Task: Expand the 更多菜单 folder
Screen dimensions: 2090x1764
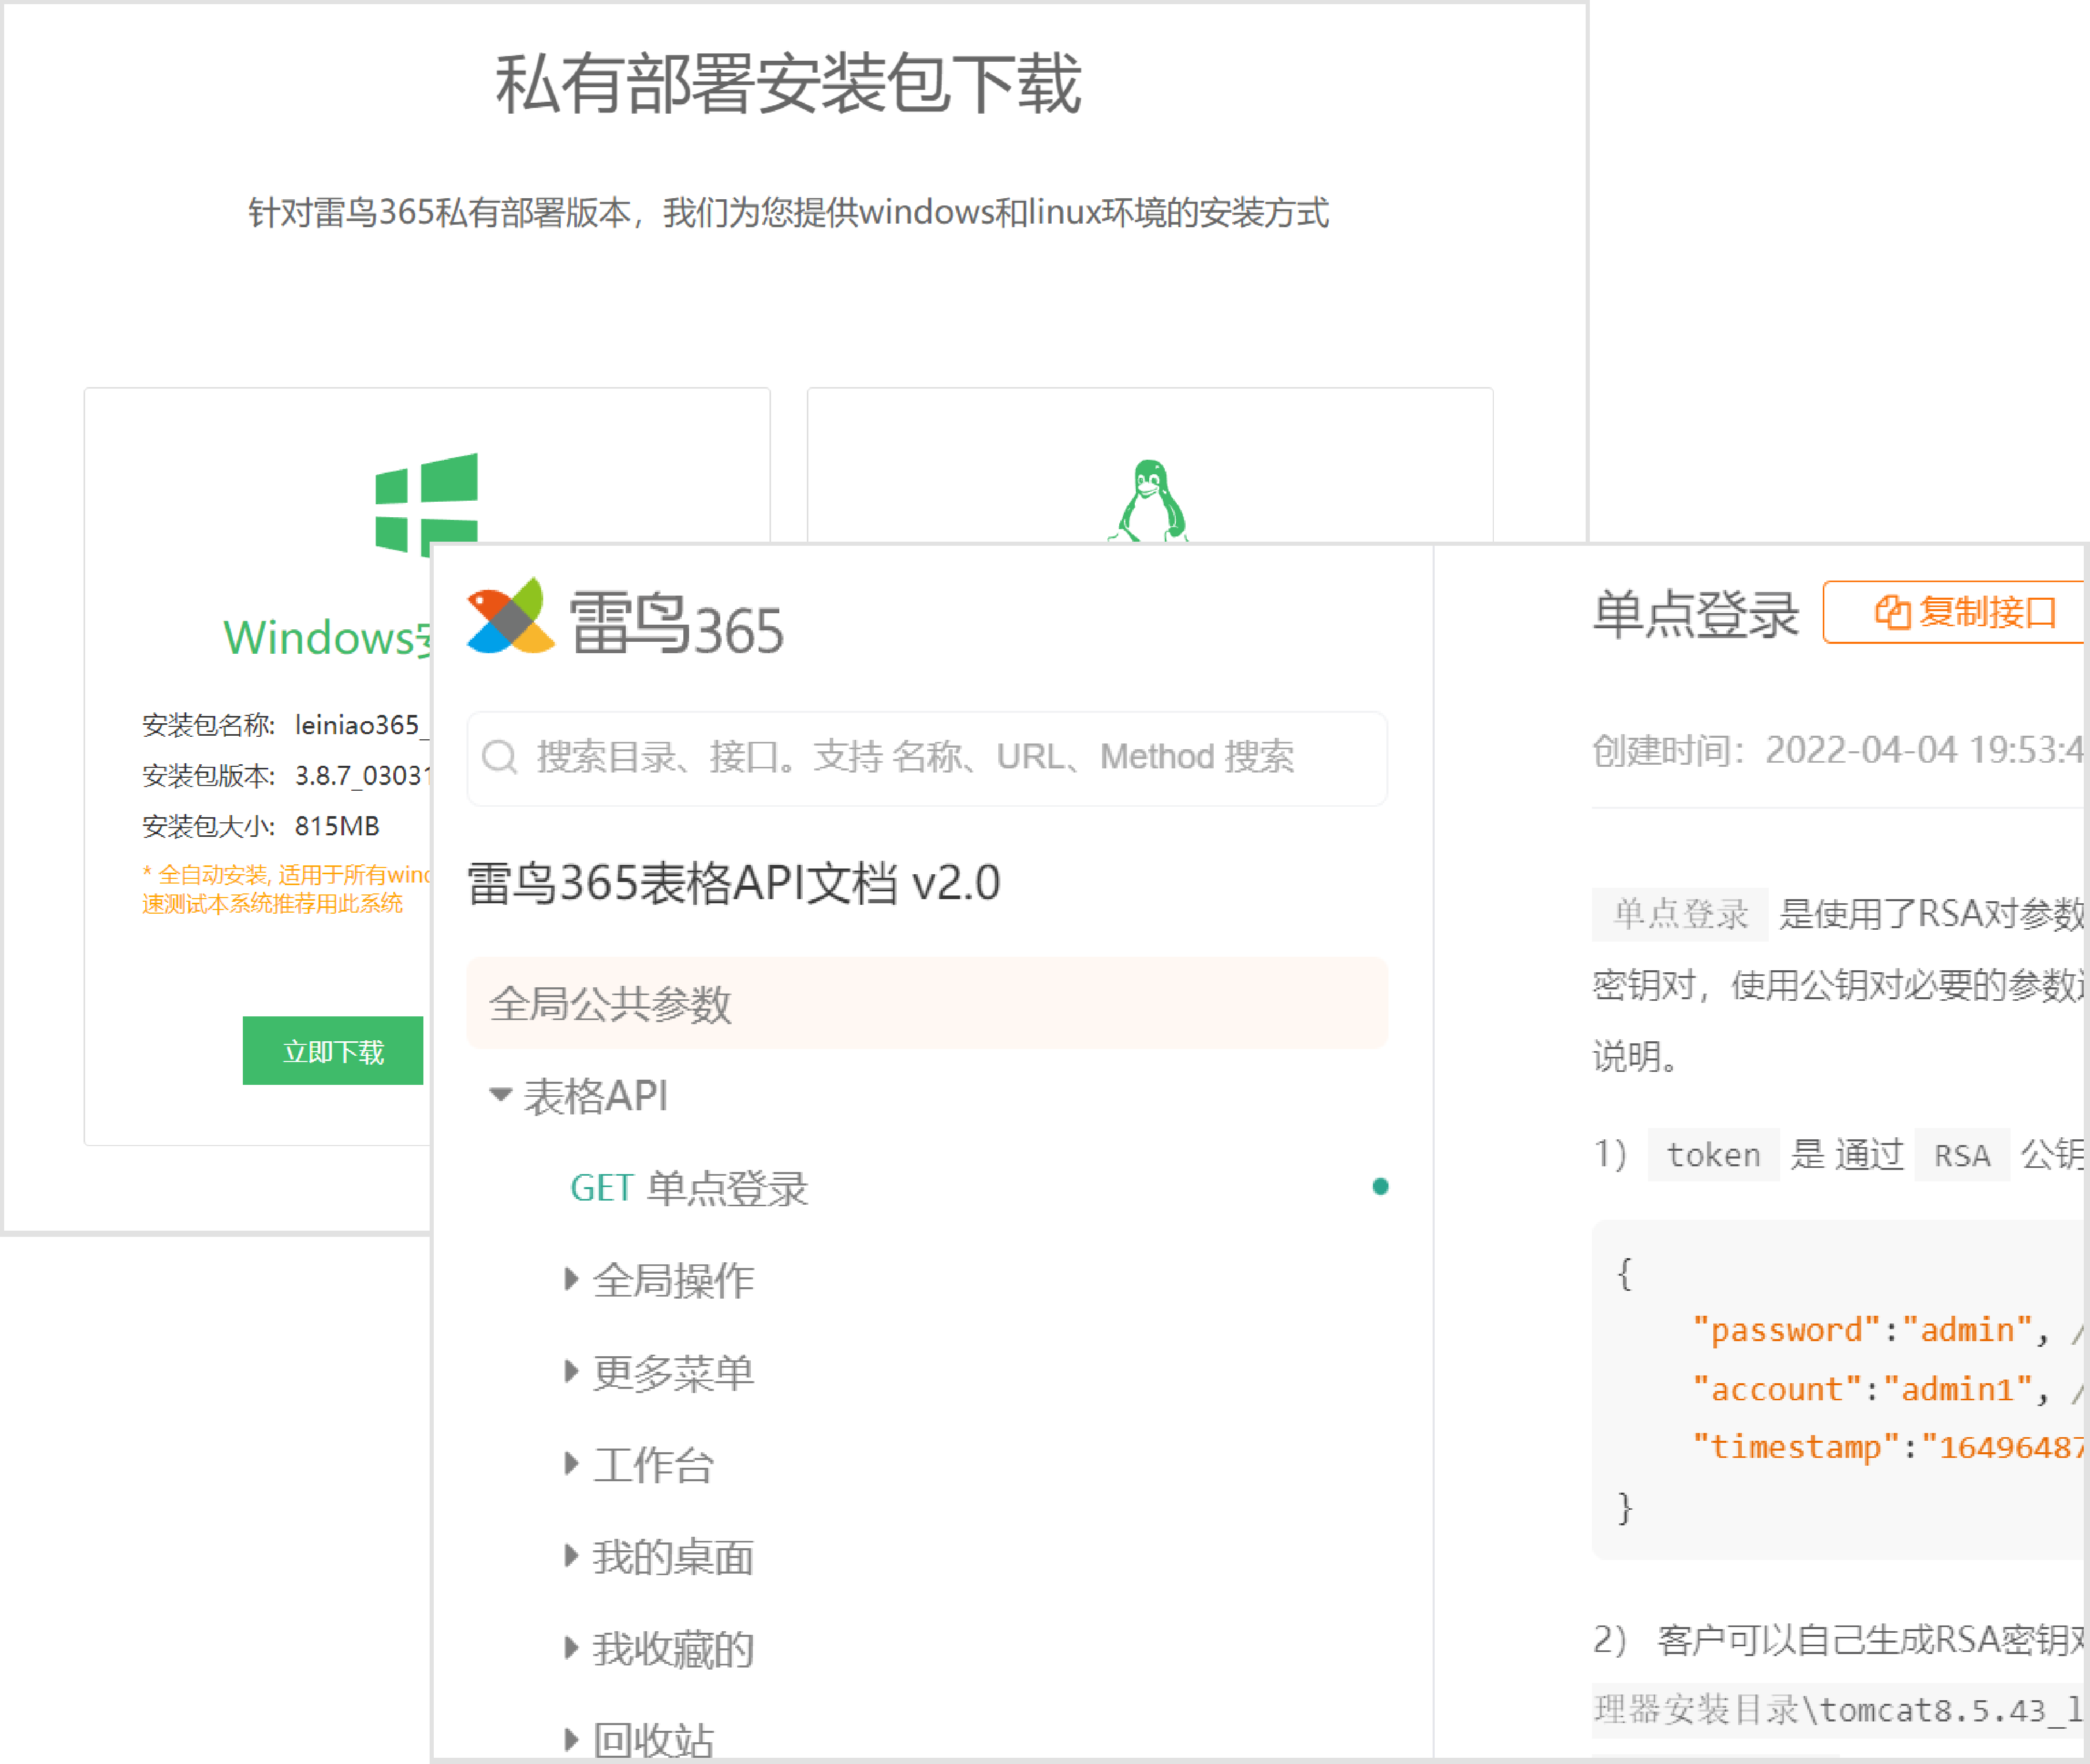Action: pos(571,1370)
